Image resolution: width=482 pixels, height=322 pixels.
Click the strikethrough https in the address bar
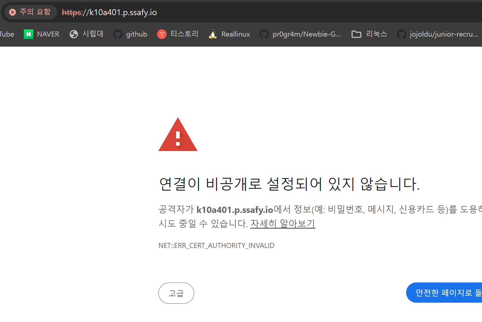point(71,12)
